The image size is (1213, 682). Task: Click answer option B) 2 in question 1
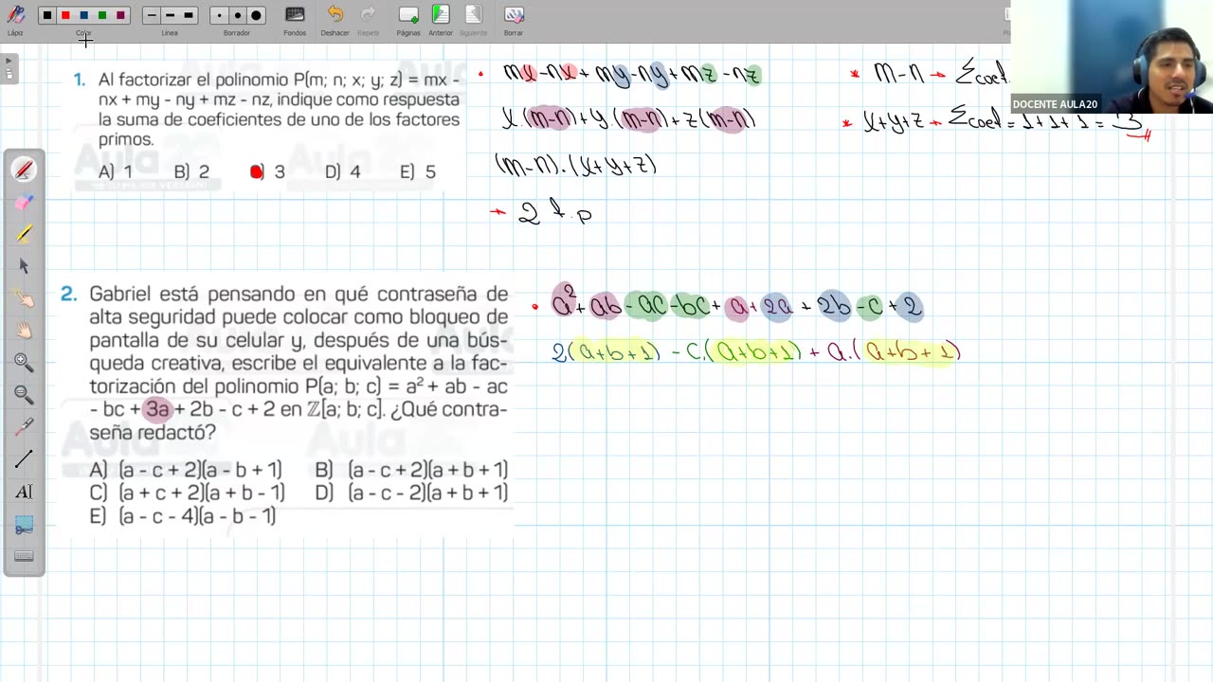pyautogui.click(x=191, y=171)
